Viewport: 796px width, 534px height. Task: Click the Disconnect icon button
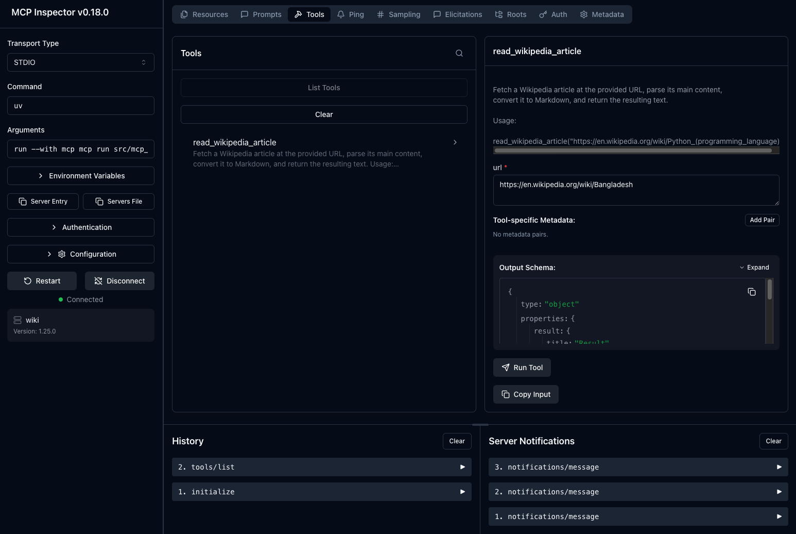(97, 280)
